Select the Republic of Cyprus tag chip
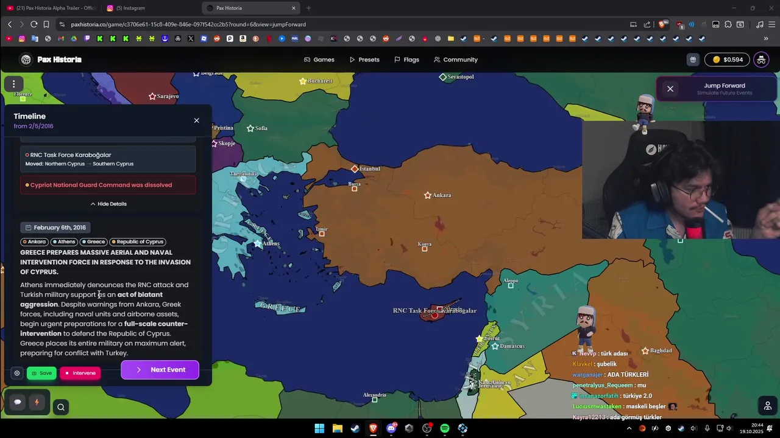780x438 pixels. coord(138,242)
